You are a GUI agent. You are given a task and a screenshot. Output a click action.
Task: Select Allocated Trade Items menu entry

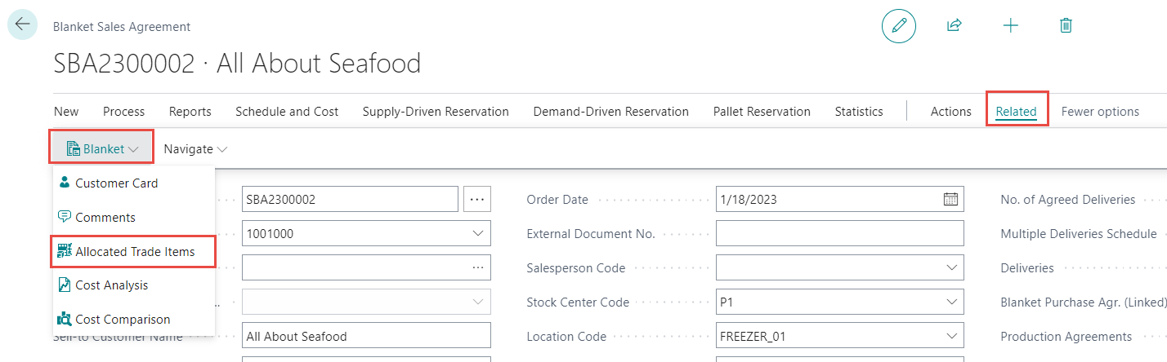click(x=134, y=252)
